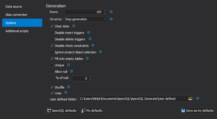217x119 pixels.
Task: Click the ApexSQL defaults button
Action: (x=62, y=111)
